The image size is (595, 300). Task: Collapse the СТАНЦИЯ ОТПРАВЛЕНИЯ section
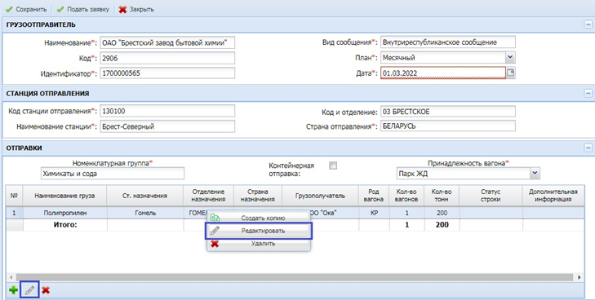[588, 93]
